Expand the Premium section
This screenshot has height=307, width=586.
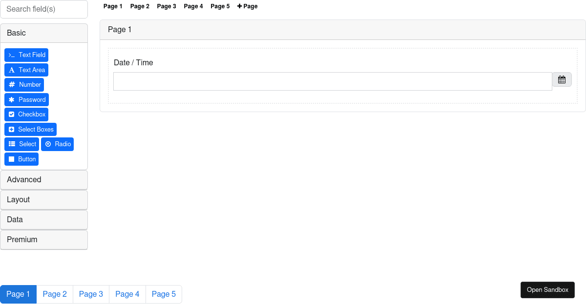tap(44, 240)
